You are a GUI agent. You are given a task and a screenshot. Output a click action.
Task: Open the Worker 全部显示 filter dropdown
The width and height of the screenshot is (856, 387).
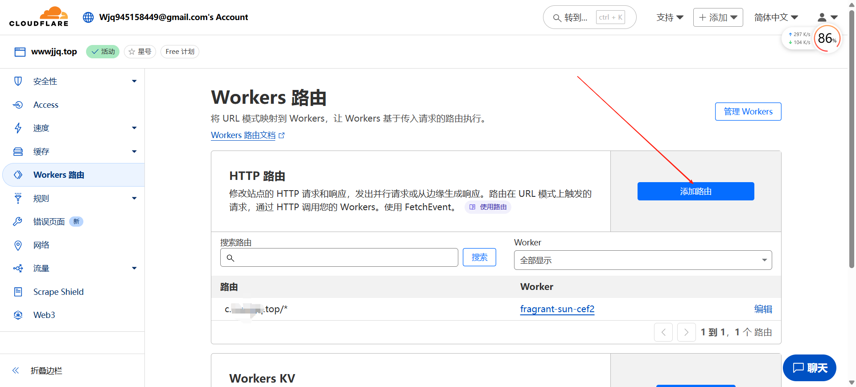coord(643,260)
